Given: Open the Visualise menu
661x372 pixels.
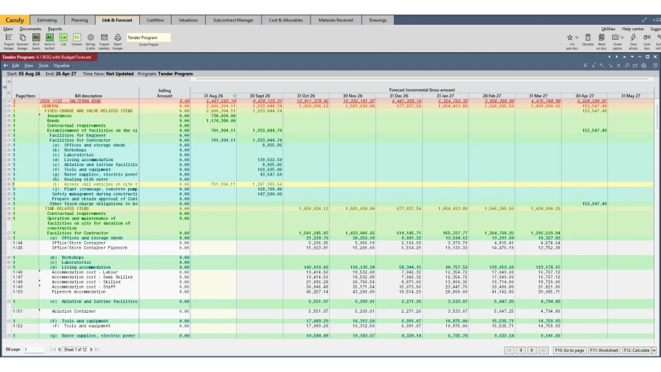Looking at the screenshot, I should pos(61,65).
